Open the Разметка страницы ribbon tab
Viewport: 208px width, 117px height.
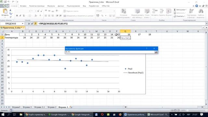37,6
